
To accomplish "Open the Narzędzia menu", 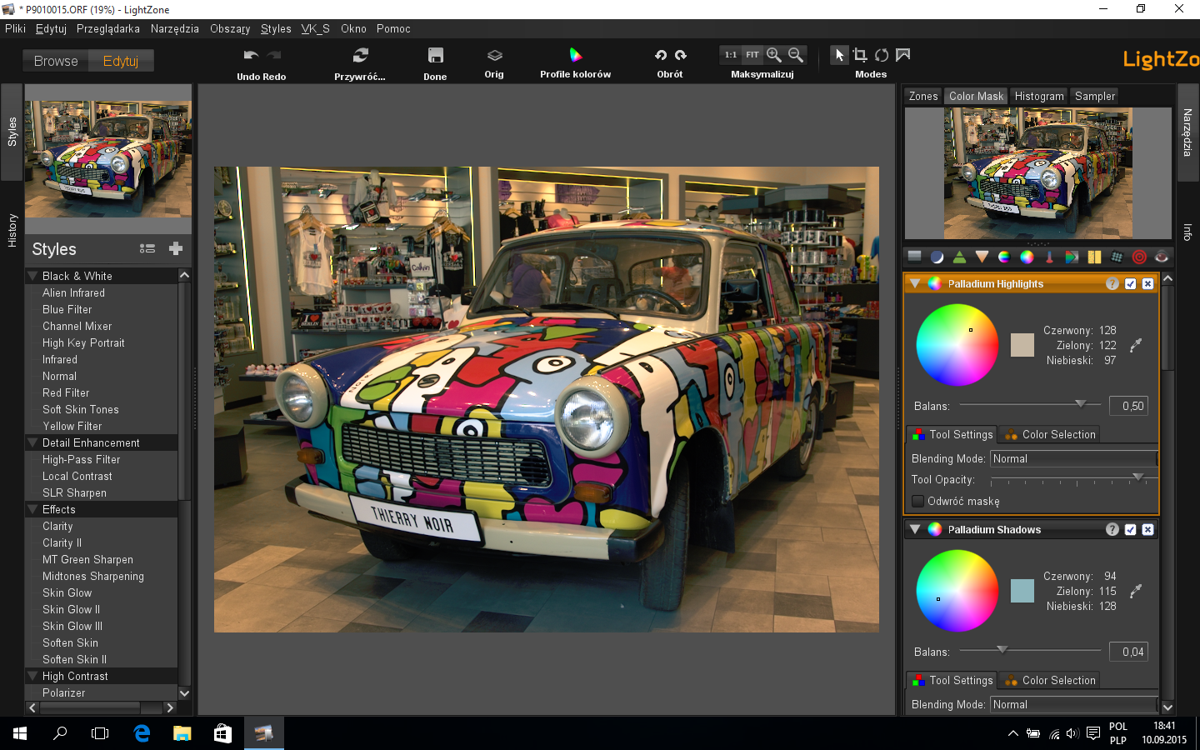I will 175,28.
